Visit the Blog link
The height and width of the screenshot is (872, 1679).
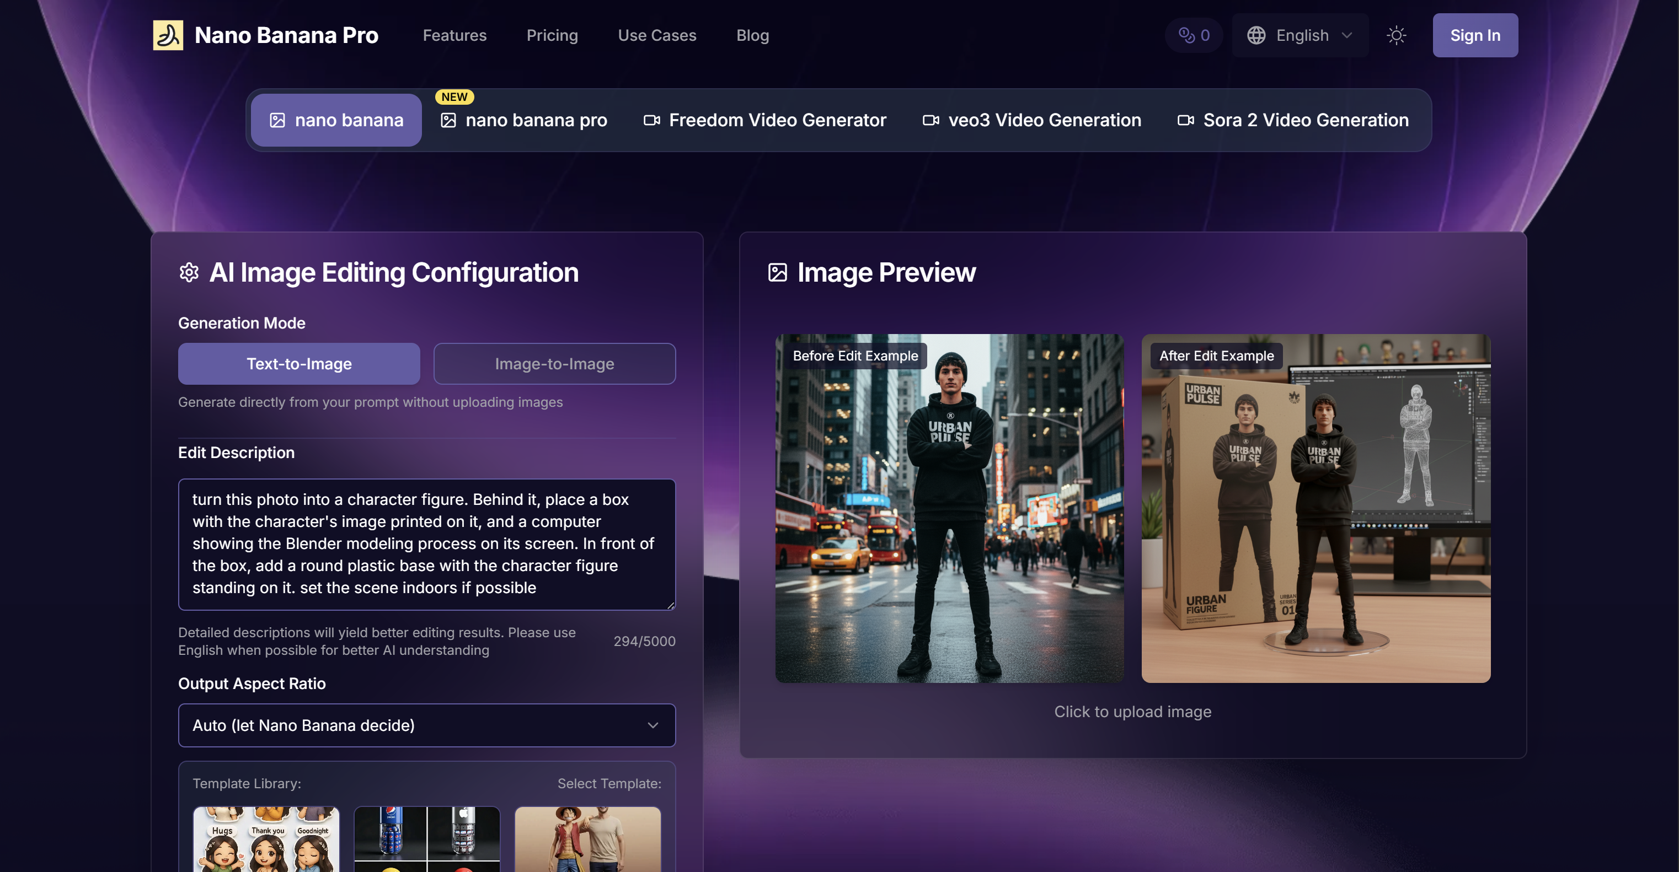752,35
